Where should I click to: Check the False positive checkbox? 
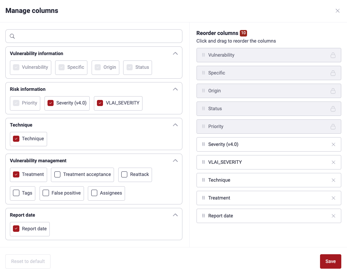tap(46, 193)
